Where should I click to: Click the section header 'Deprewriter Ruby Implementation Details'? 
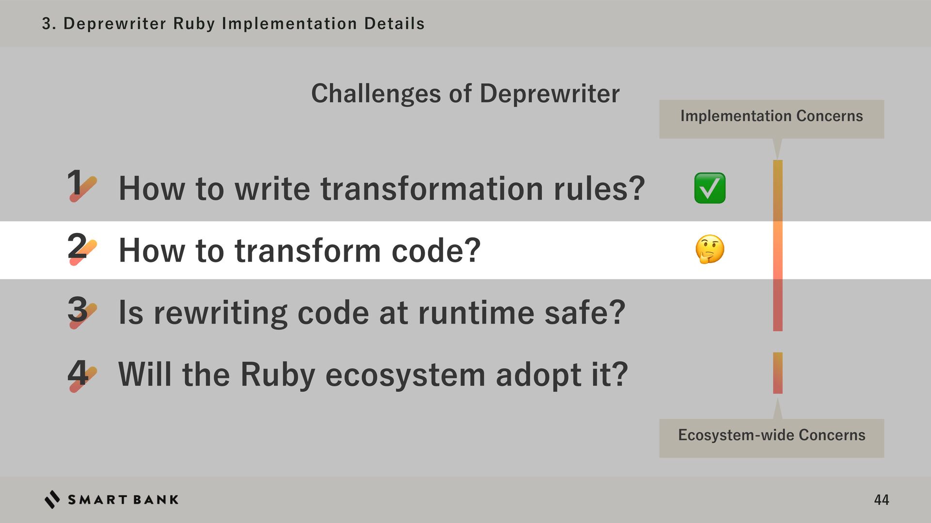click(233, 23)
